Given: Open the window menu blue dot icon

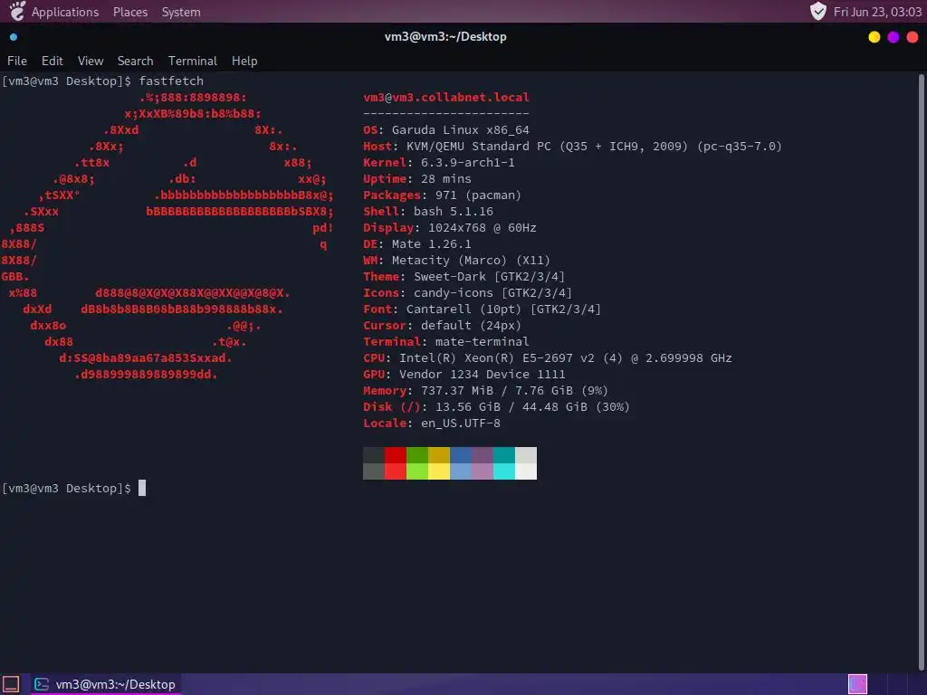Looking at the screenshot, I should click(x=14, y=36).
